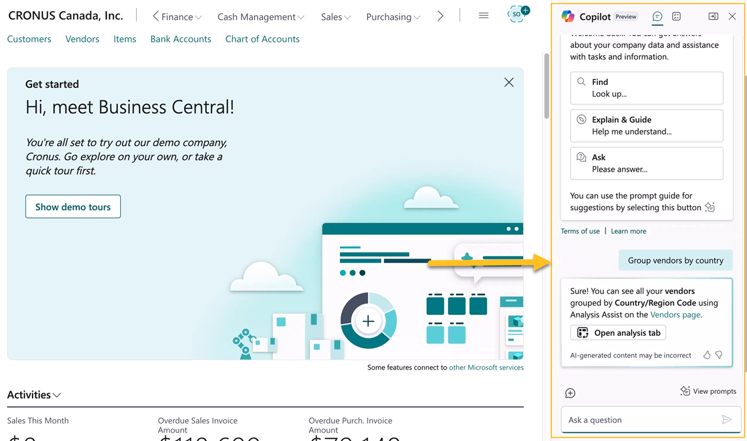Open the prompt guide icon in Copilot header
Screen dimensions: 747x441
tap(676, 16)
